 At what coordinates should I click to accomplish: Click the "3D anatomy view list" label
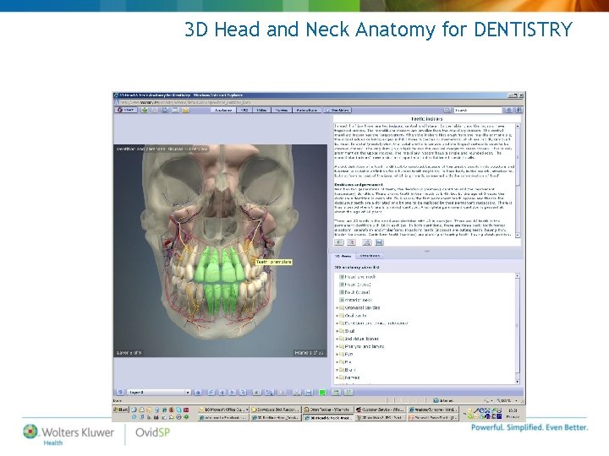[x=357, y=267]
